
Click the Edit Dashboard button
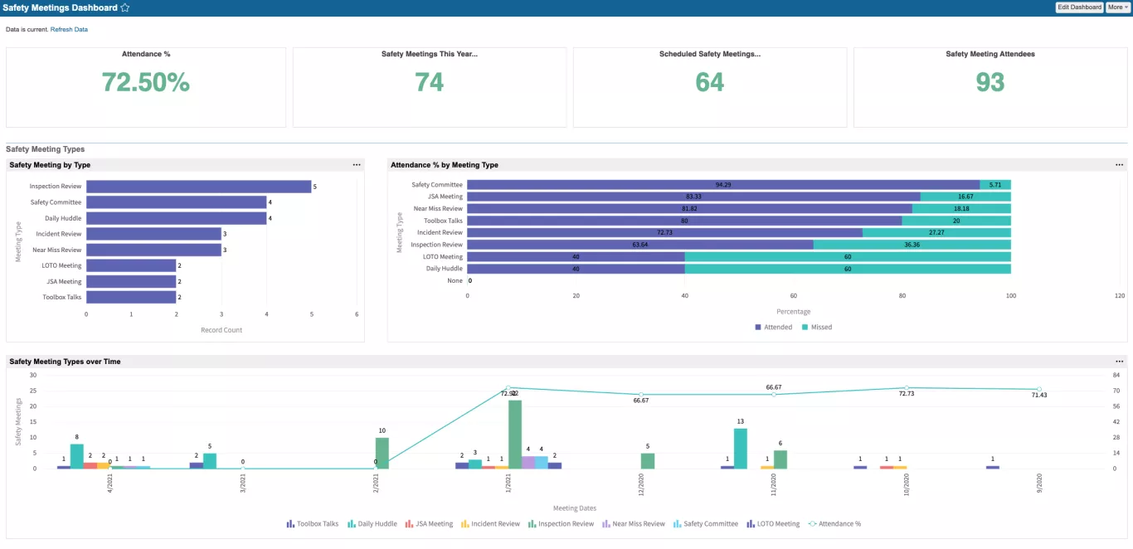coord(1079,7)
